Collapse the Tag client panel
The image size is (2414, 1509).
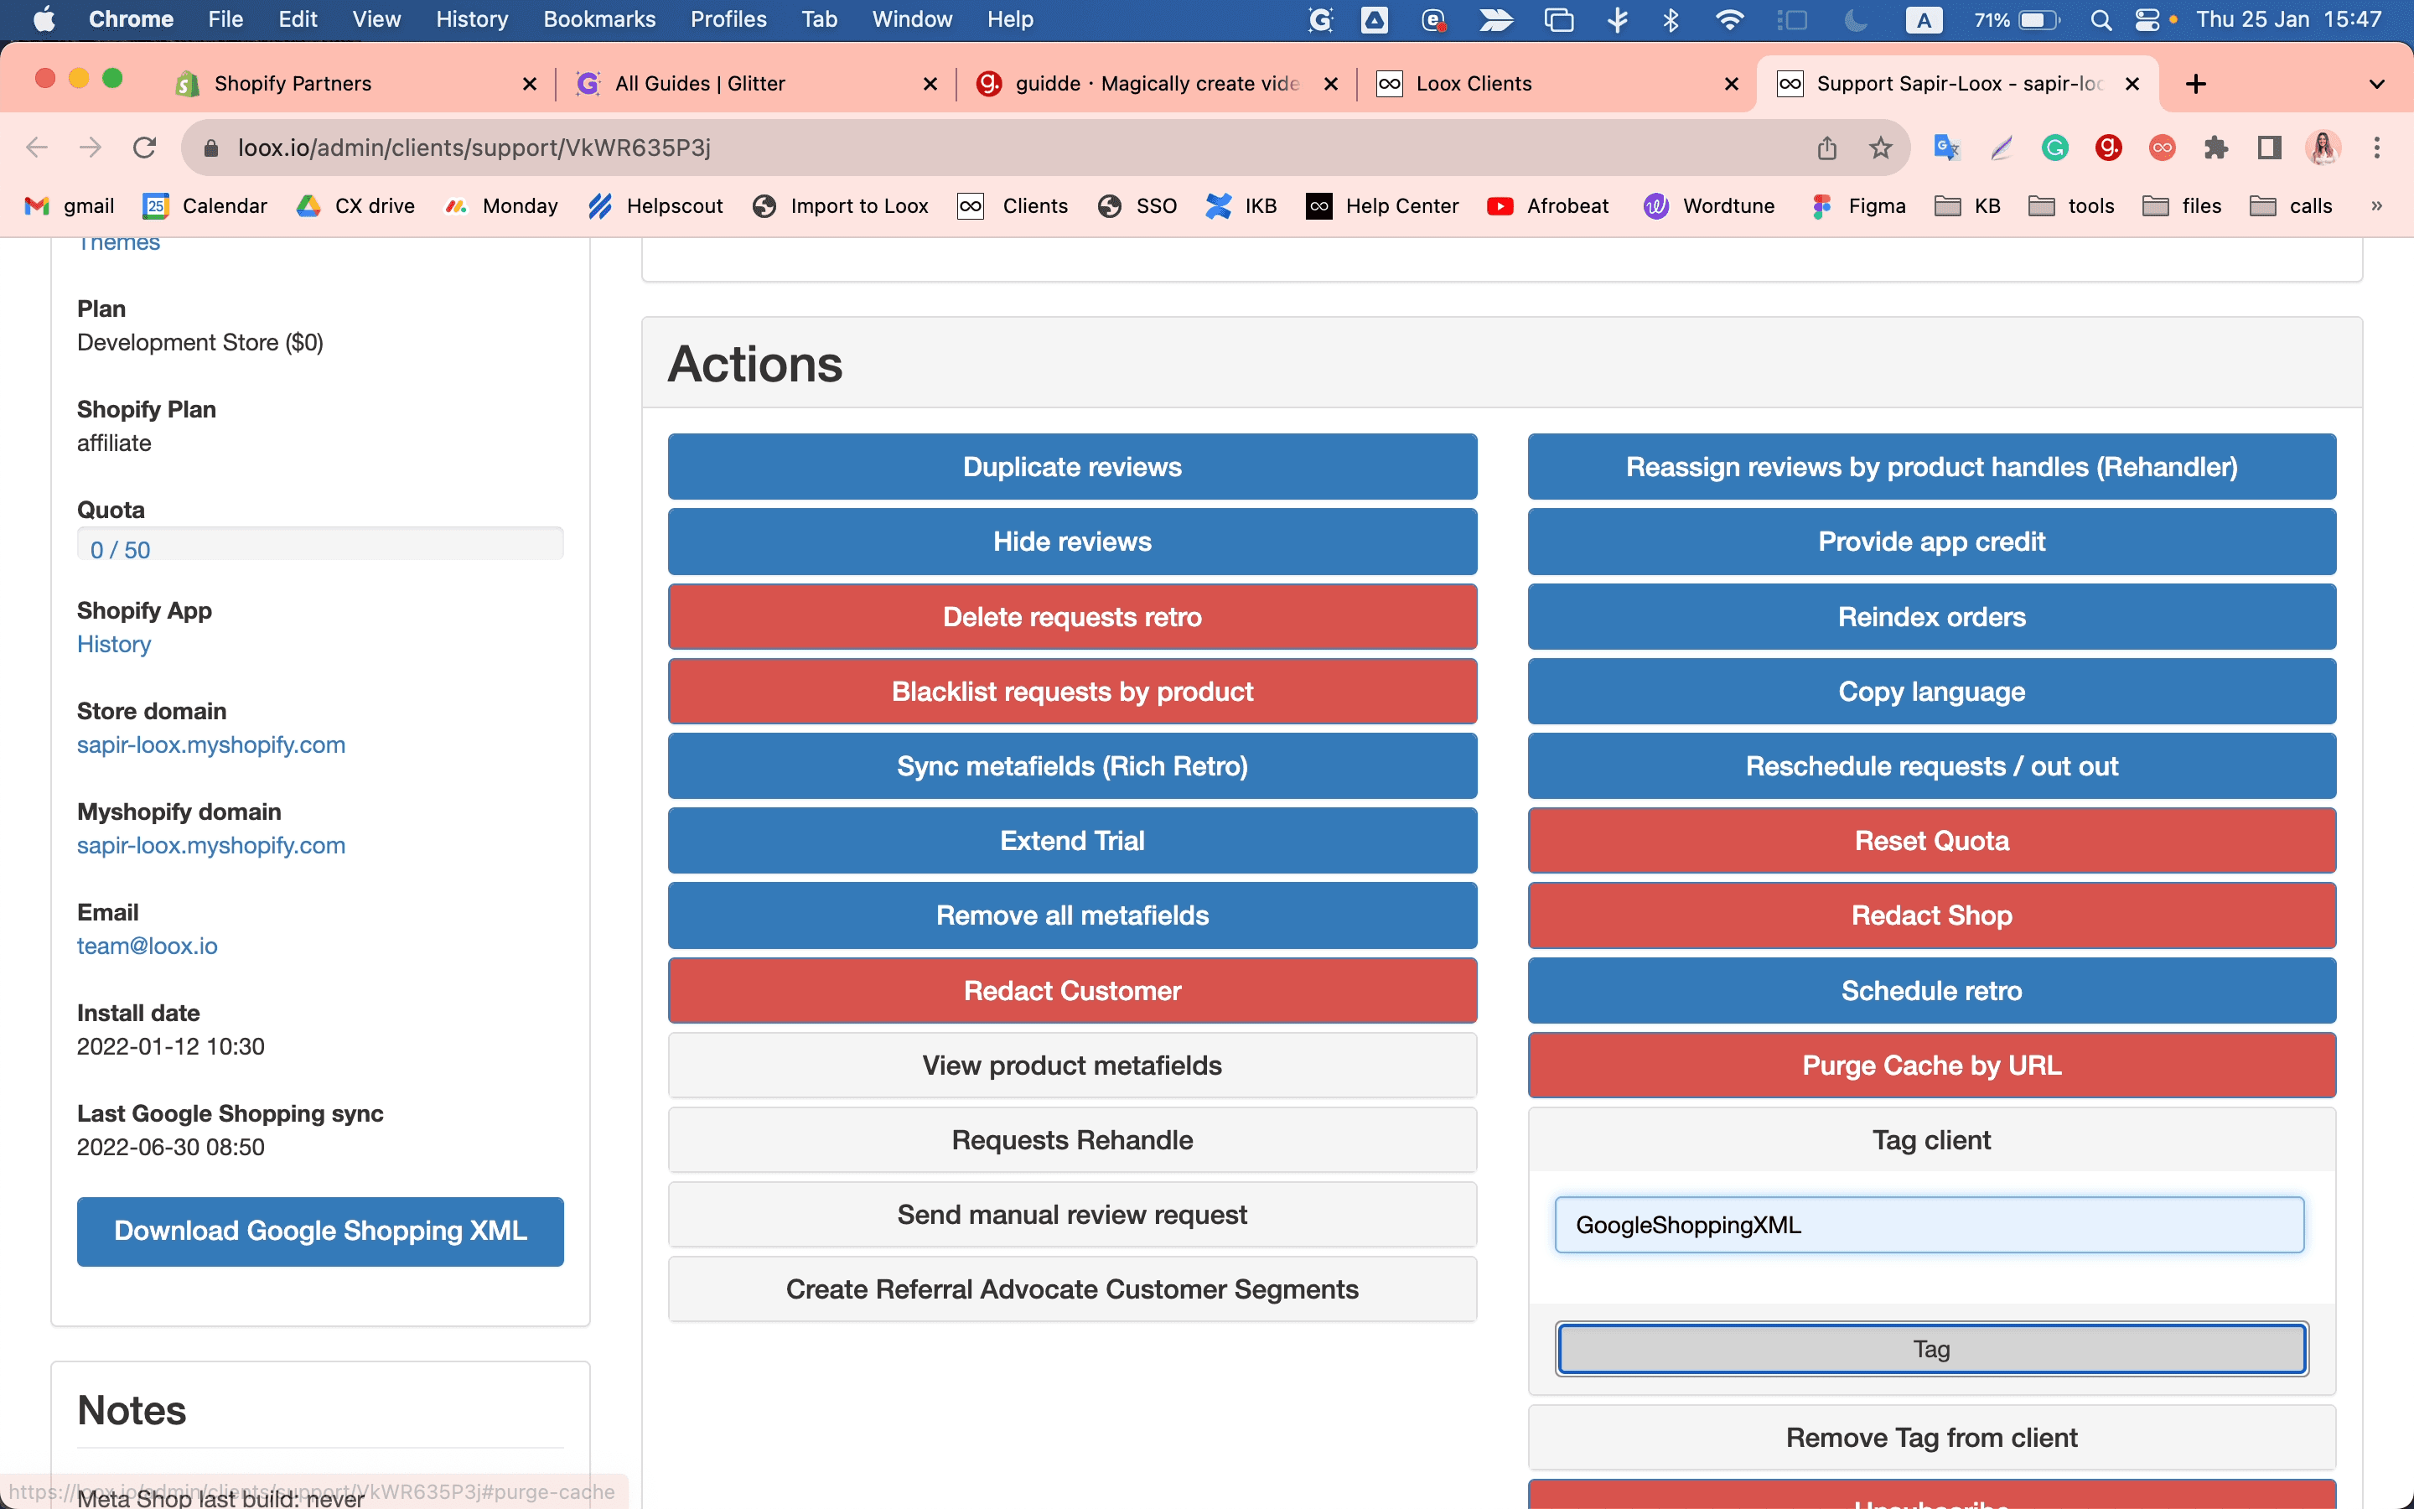point(1931,1140)
